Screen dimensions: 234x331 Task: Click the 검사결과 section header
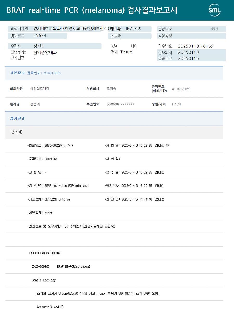click(x=114, y=118)
